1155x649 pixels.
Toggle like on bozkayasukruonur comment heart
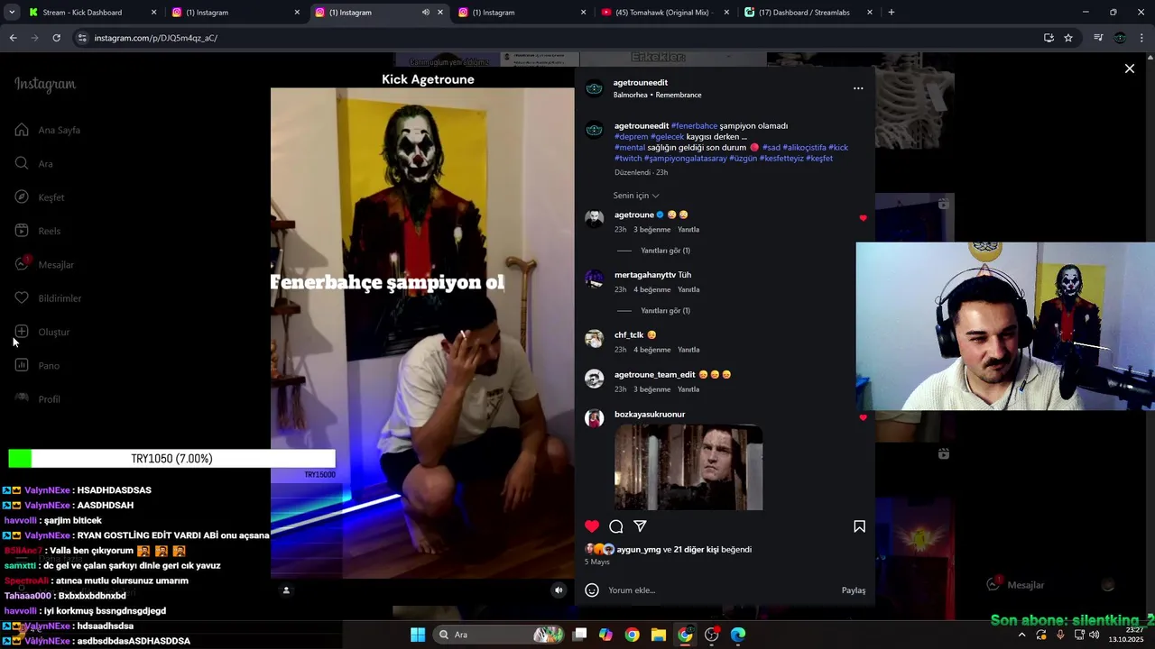tap(863, 417)
